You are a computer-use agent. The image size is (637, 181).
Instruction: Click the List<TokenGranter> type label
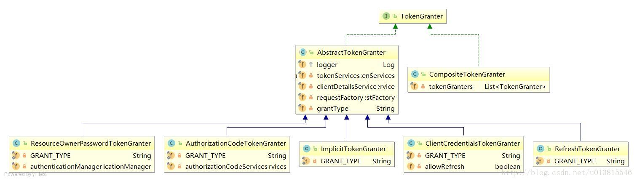(515, 87)
